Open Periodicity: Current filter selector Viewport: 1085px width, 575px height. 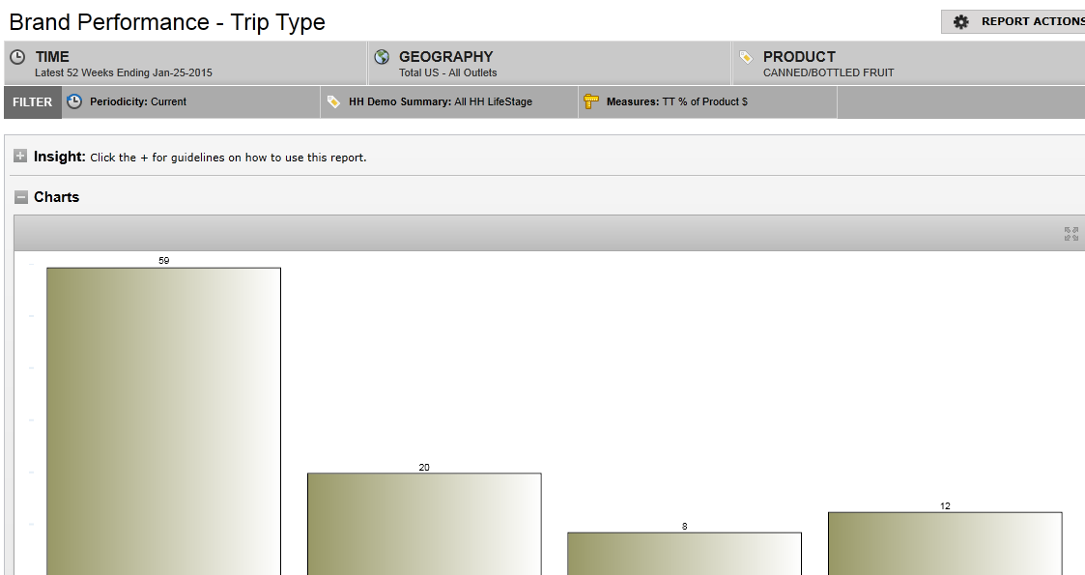[x=138, y=101]
